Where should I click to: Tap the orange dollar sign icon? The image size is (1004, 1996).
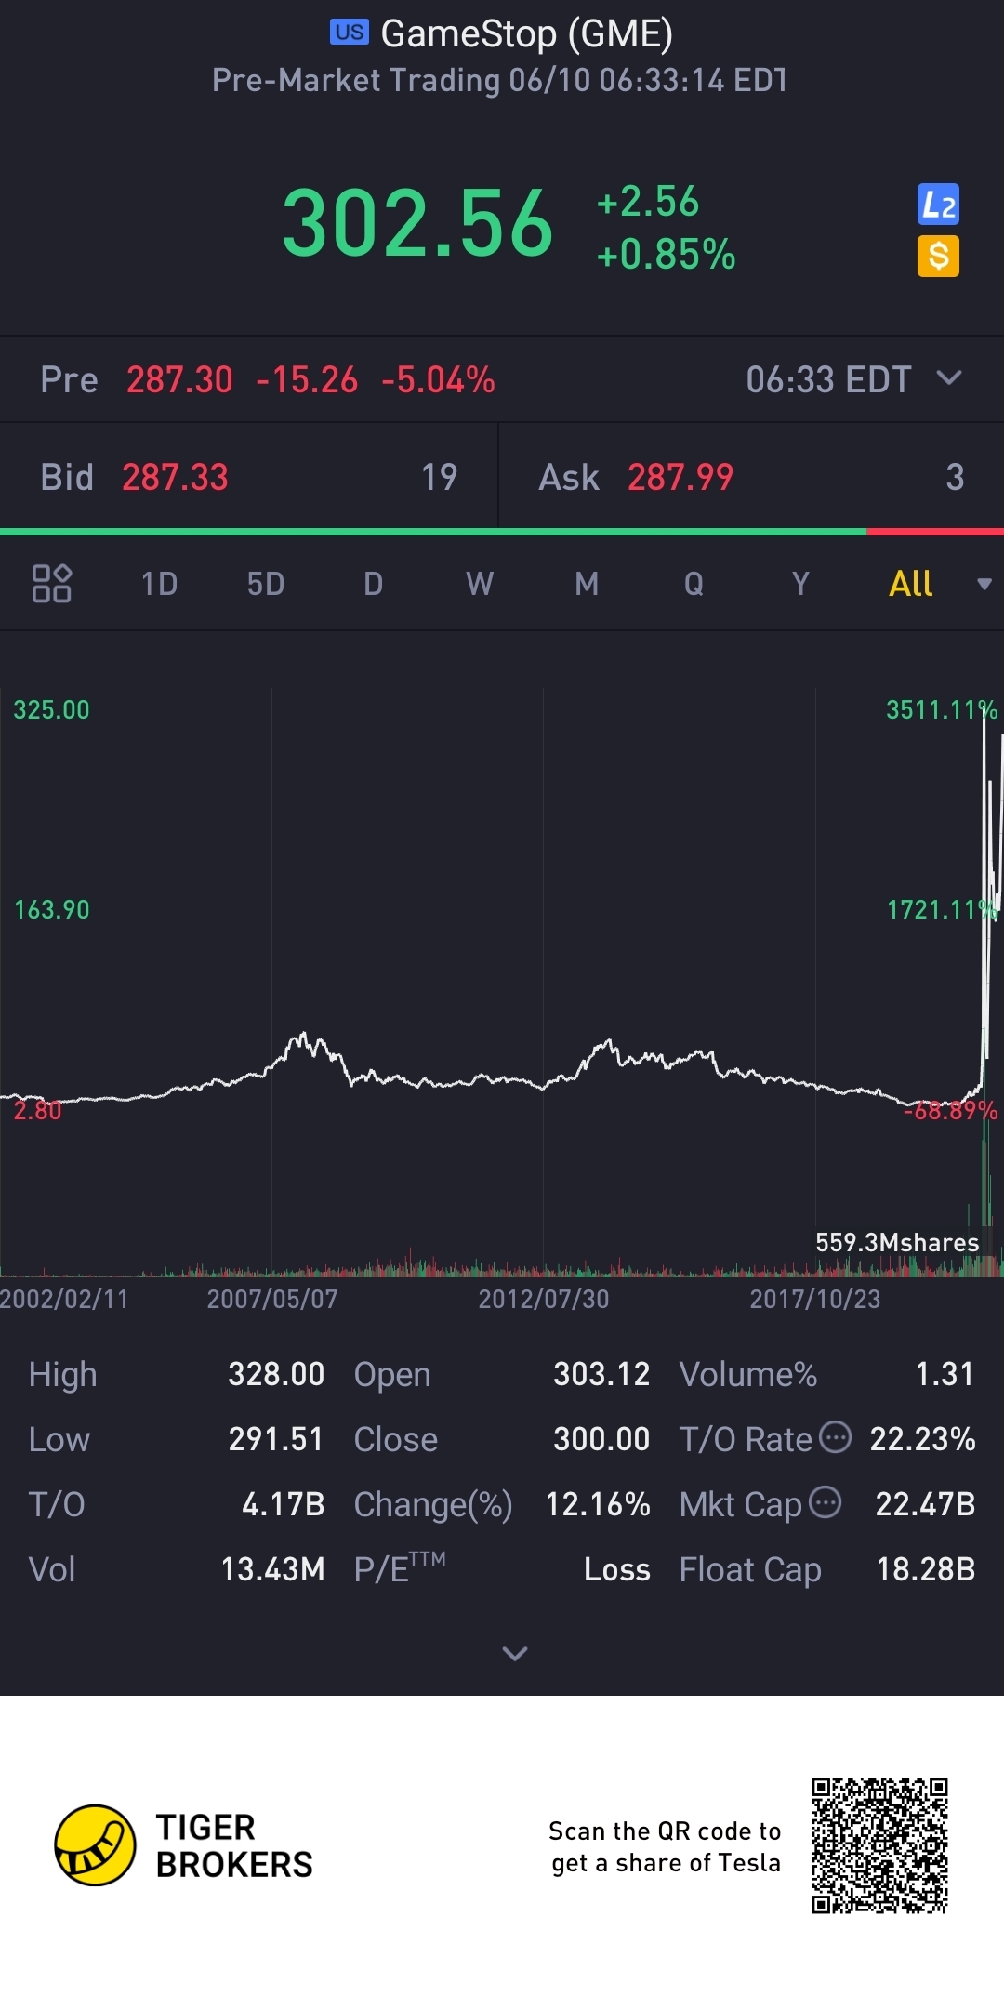click(938, 256)
